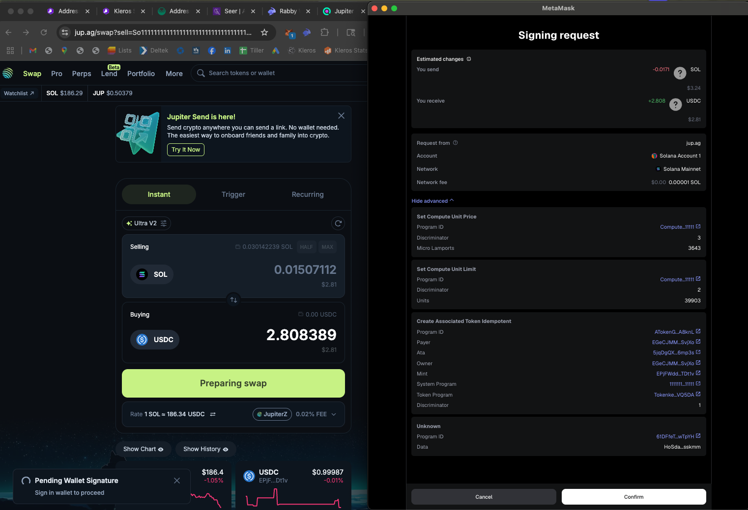Image resolution: width=748 pixels, height=510 pixels.
Task: Click the Rabby extension icon in toolbar
Action: [307, 32]
